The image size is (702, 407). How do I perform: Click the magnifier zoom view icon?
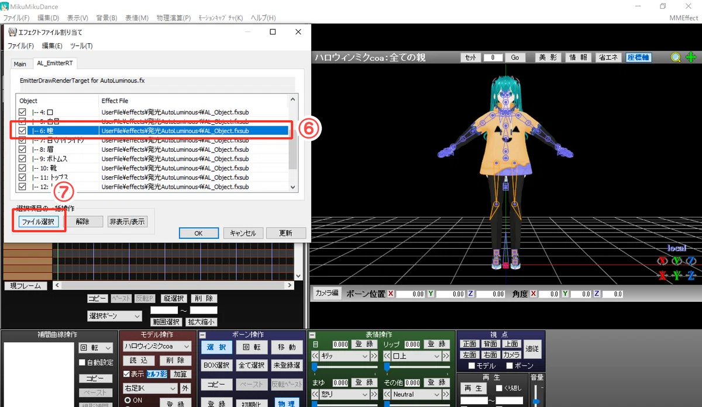coord(676,57)
